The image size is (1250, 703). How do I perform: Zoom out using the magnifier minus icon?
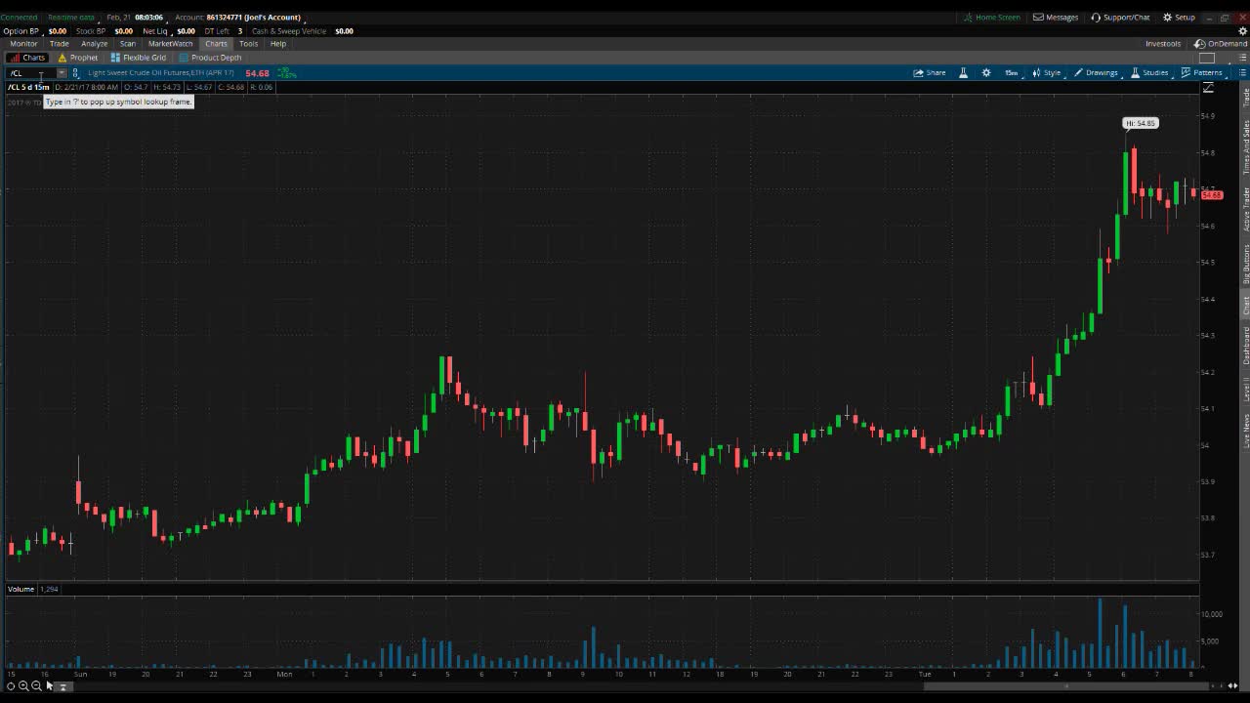(x=36, y=686)
